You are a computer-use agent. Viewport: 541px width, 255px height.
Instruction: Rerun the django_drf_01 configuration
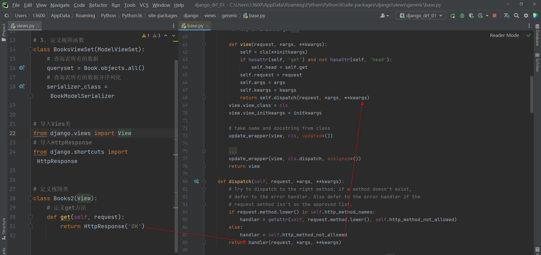coord(453,16)
